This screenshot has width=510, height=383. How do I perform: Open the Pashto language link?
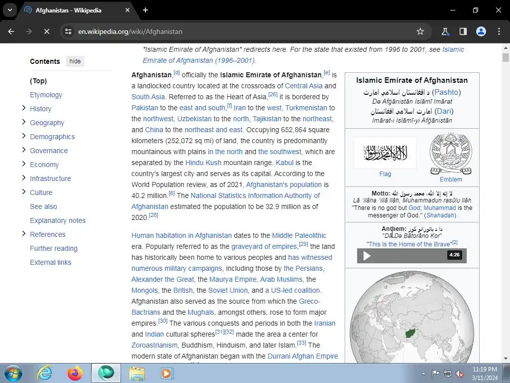click(446, 92)
